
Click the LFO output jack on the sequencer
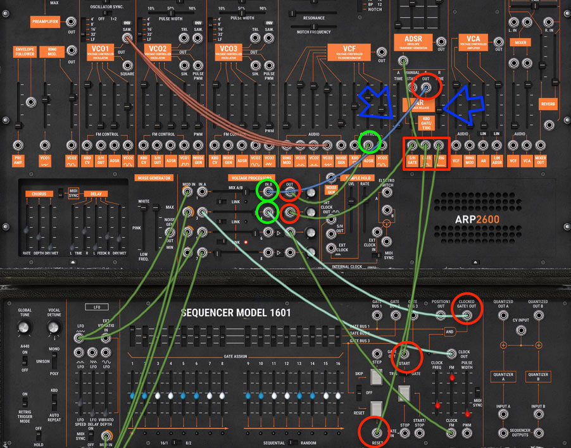coord(78,339)
